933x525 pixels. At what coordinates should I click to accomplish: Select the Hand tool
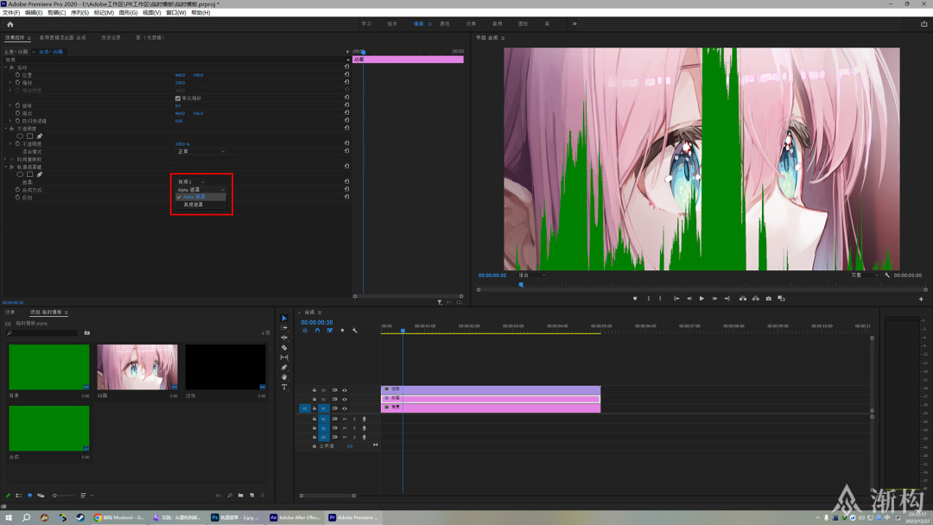coord(284,377)
